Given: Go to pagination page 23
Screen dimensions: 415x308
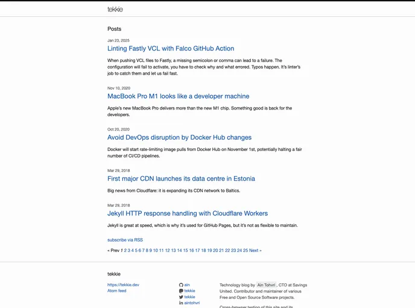Looking at the screenshot, I should point(233,250).
